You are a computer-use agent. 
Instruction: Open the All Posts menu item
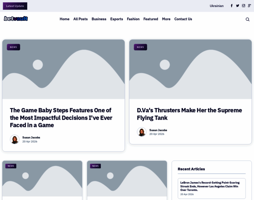pos(81,19)
